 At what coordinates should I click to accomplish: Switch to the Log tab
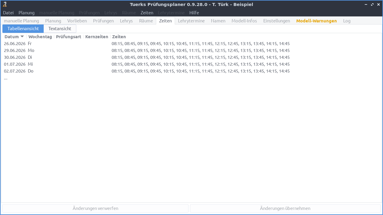(346, 21)
